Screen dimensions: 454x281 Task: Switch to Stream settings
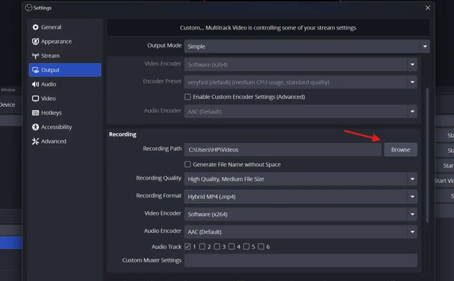pos(65,55)
